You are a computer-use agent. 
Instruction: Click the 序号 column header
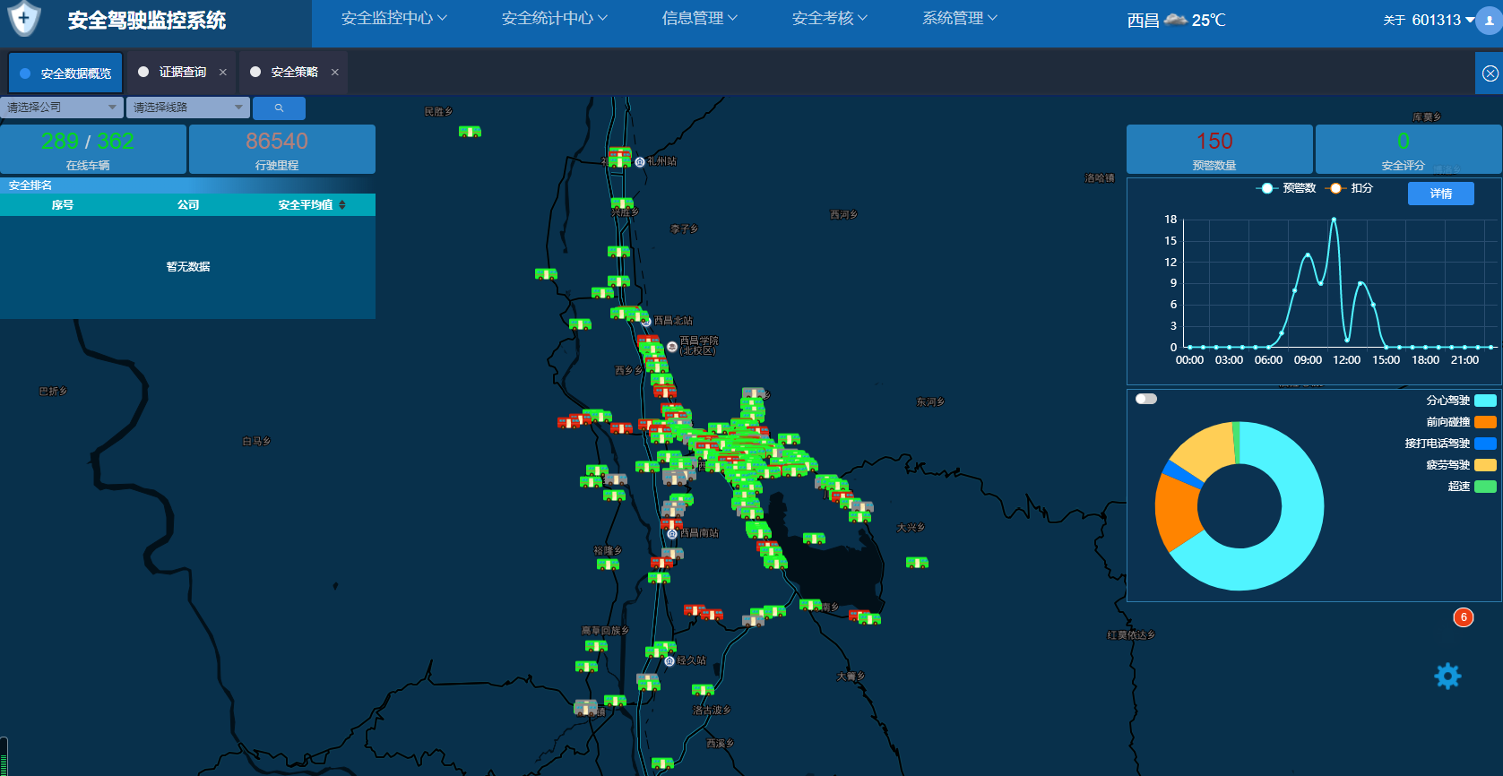coord(63,205)
